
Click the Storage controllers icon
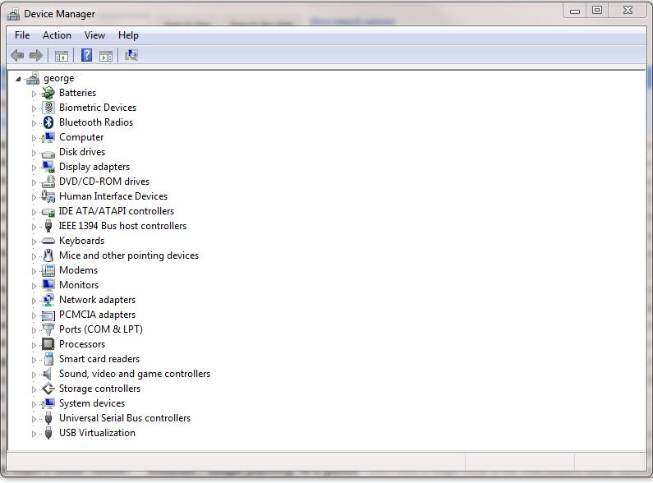[48, 389]
